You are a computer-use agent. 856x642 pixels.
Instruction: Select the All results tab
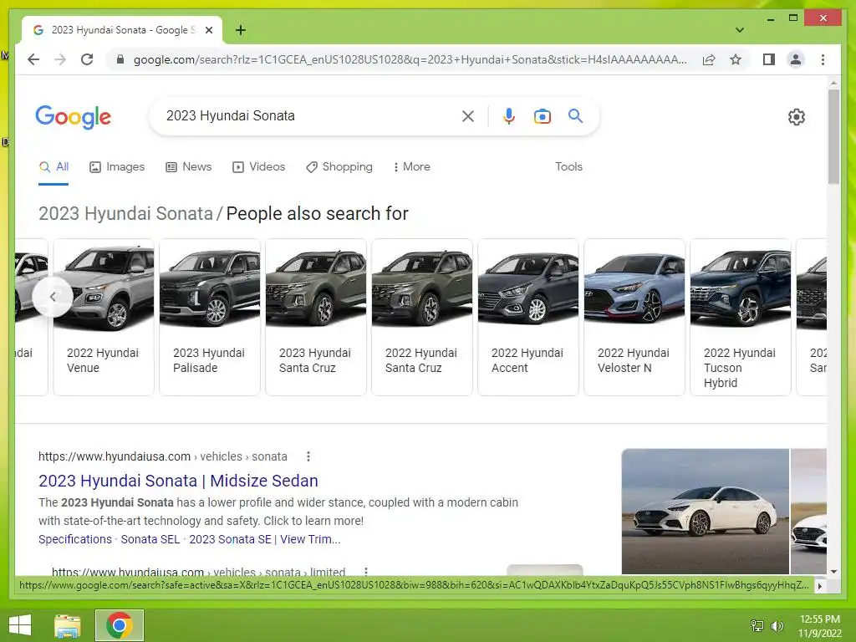click(53, 167)
